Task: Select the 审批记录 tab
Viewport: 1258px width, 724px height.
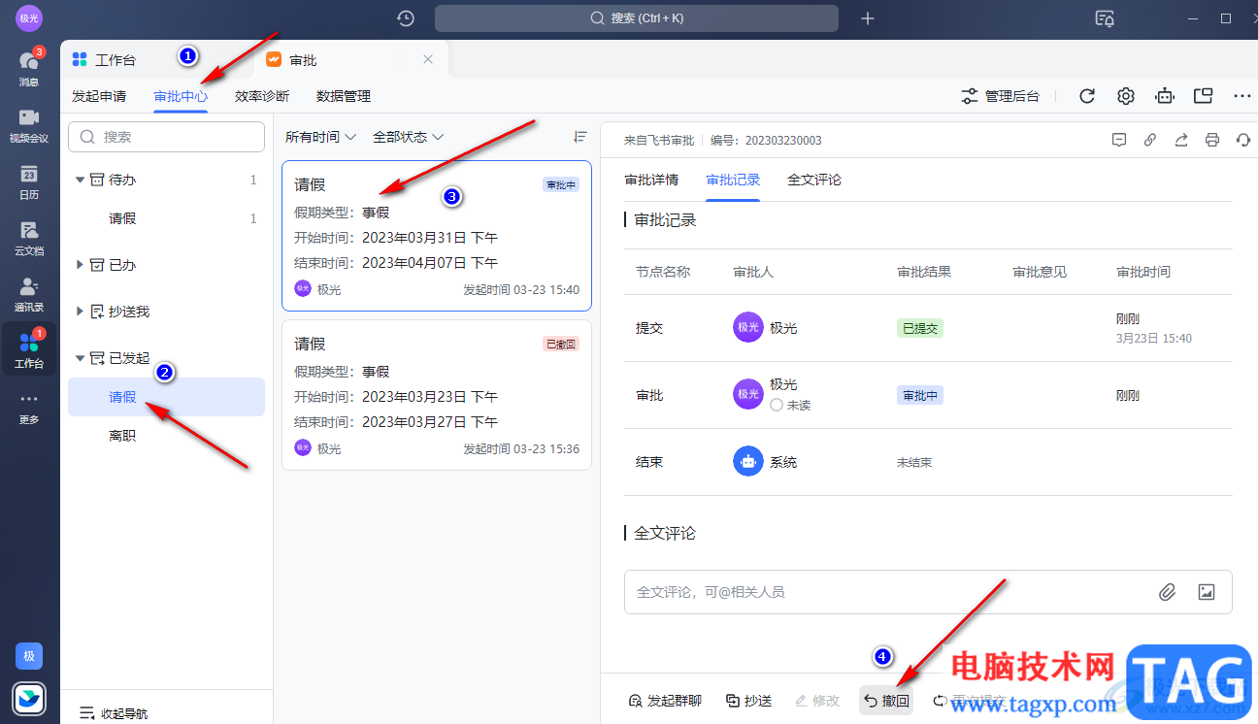Action: point(733,180)
